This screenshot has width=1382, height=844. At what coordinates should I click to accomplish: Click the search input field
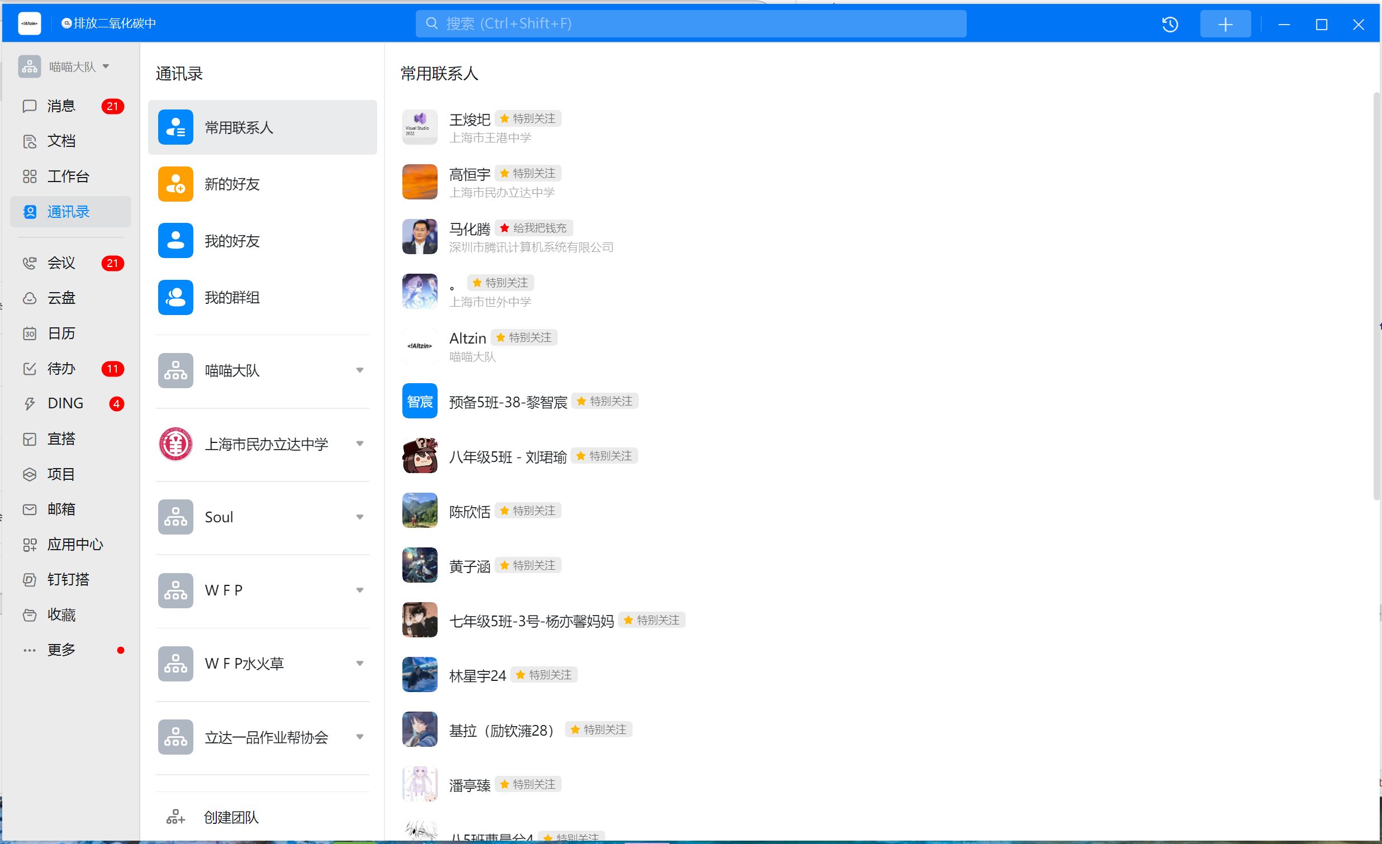click(690, 23)
